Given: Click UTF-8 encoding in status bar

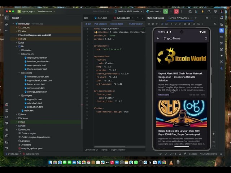Looking at the screenshot, I should [173, 154].
